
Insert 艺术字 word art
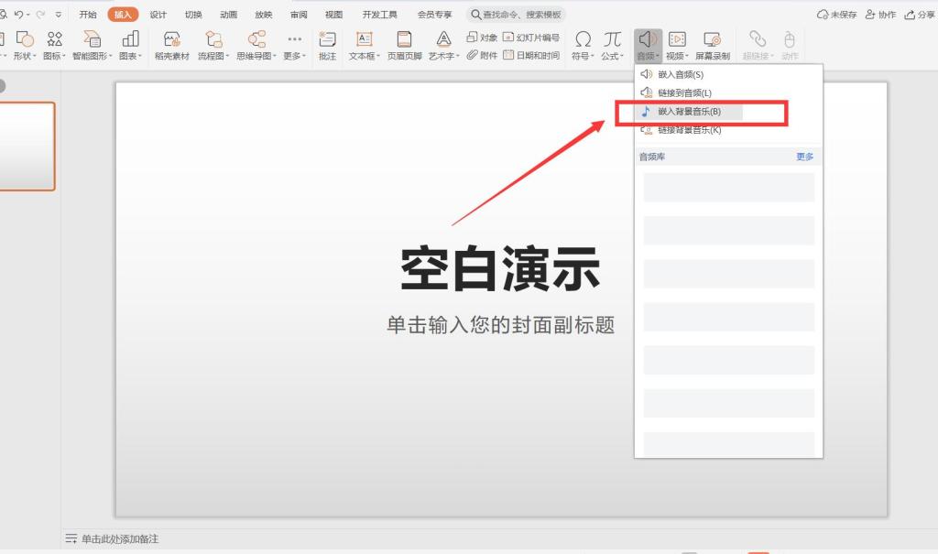pos(443,46)
